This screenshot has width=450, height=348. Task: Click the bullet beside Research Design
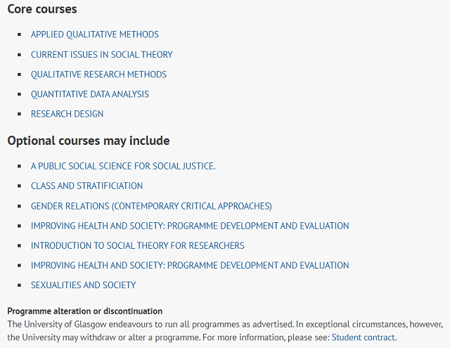[20, 114]
